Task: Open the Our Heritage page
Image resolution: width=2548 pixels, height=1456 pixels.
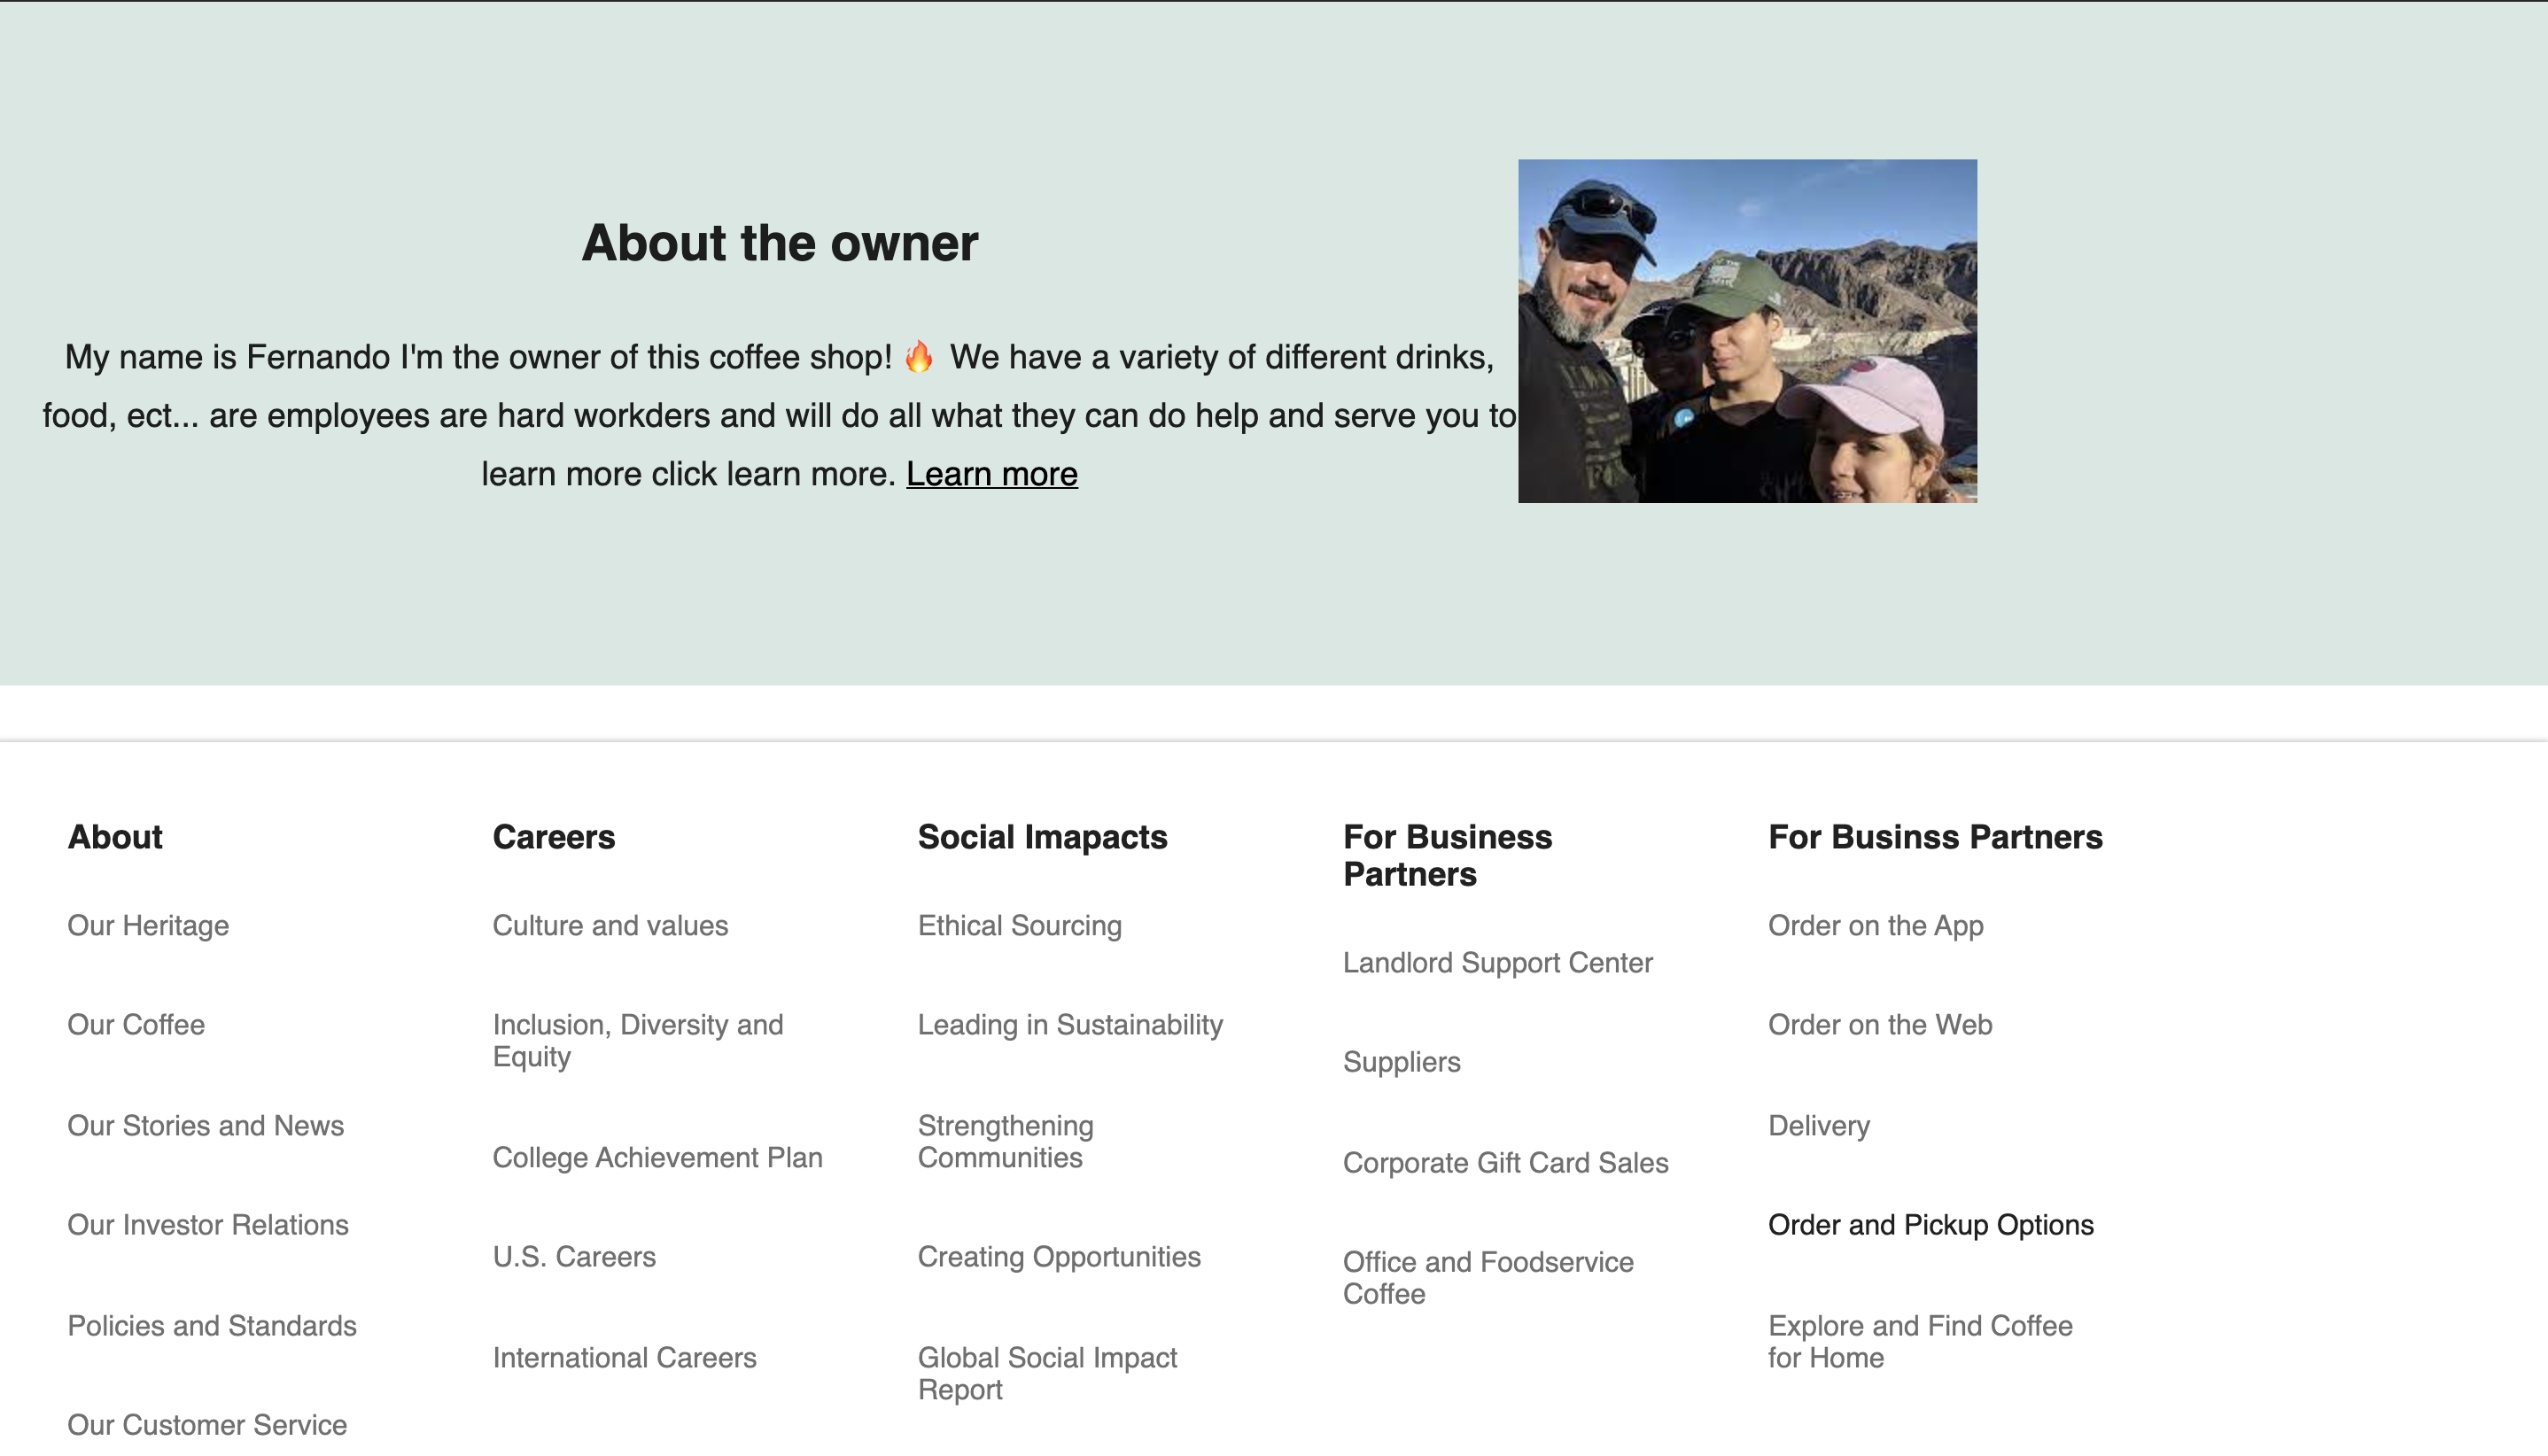Action: [x=147, y=926]
